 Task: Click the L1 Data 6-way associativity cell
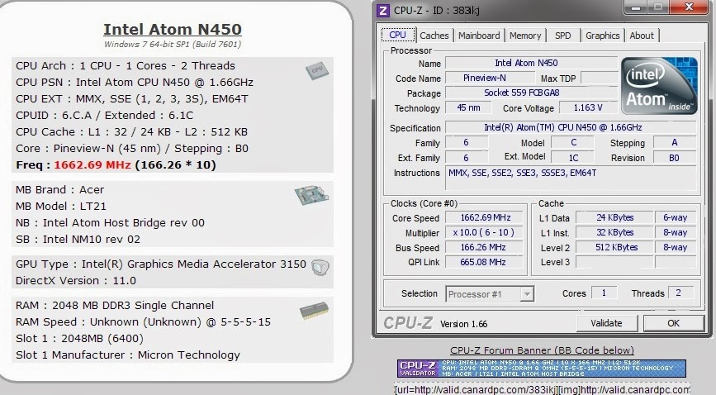(676, 217)
